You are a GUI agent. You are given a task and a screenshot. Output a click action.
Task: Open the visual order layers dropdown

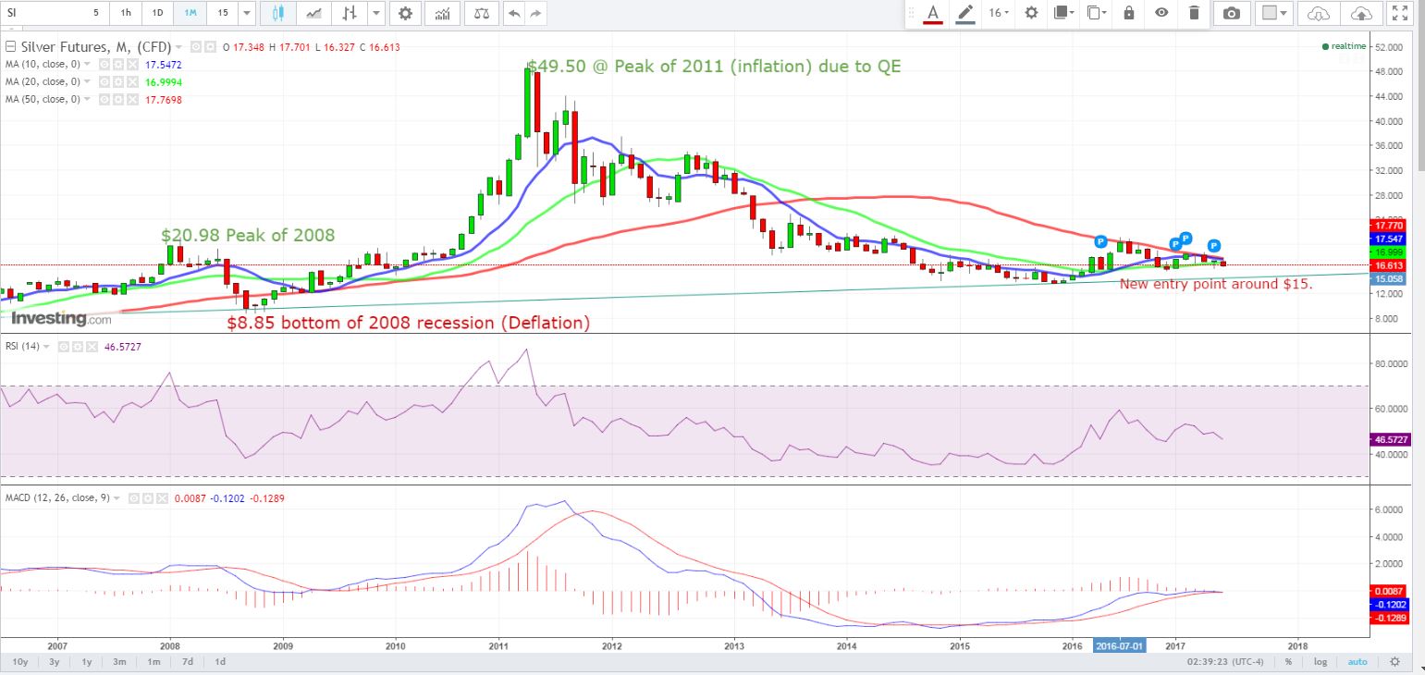click(x=1064, y=13)
